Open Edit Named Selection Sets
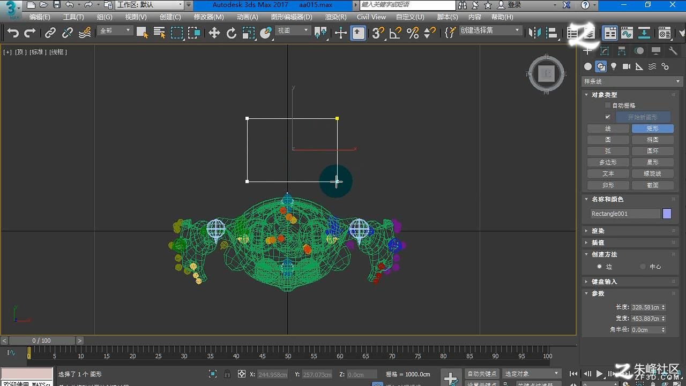686x386 pixels. point(450,33)
